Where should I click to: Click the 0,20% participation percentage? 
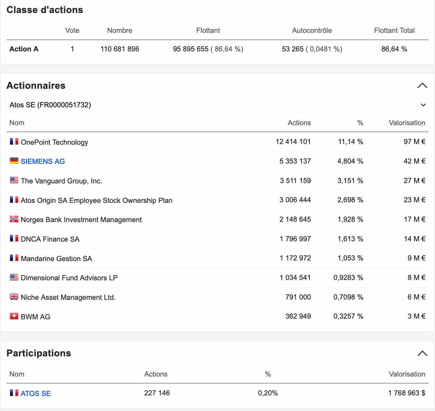point(268,393)
